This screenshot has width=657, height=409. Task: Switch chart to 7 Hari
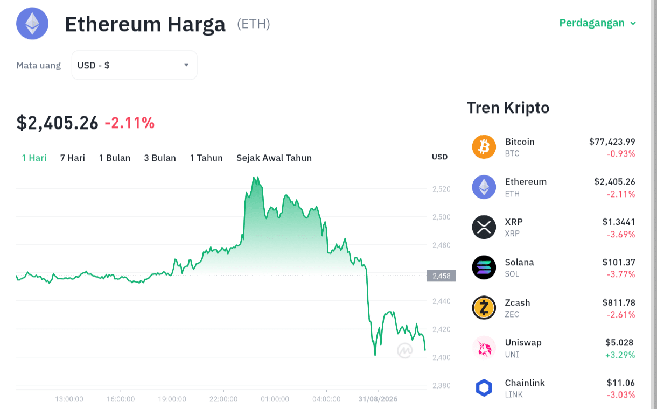73,158
